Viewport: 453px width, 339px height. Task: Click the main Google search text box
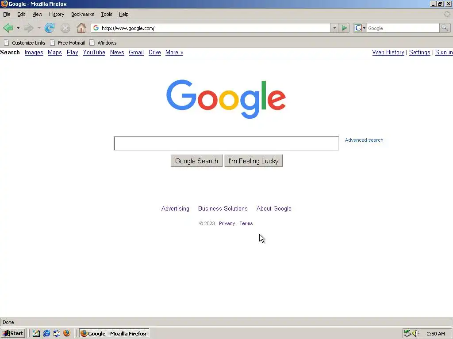(226, 143)
